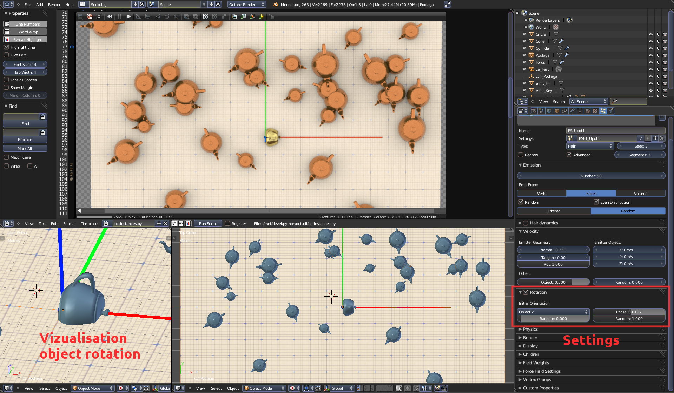Click the rewind to start button
Image resolution: width=674 pixels, height=393 pixels.
pyautogui.click(x=109, y=16)
